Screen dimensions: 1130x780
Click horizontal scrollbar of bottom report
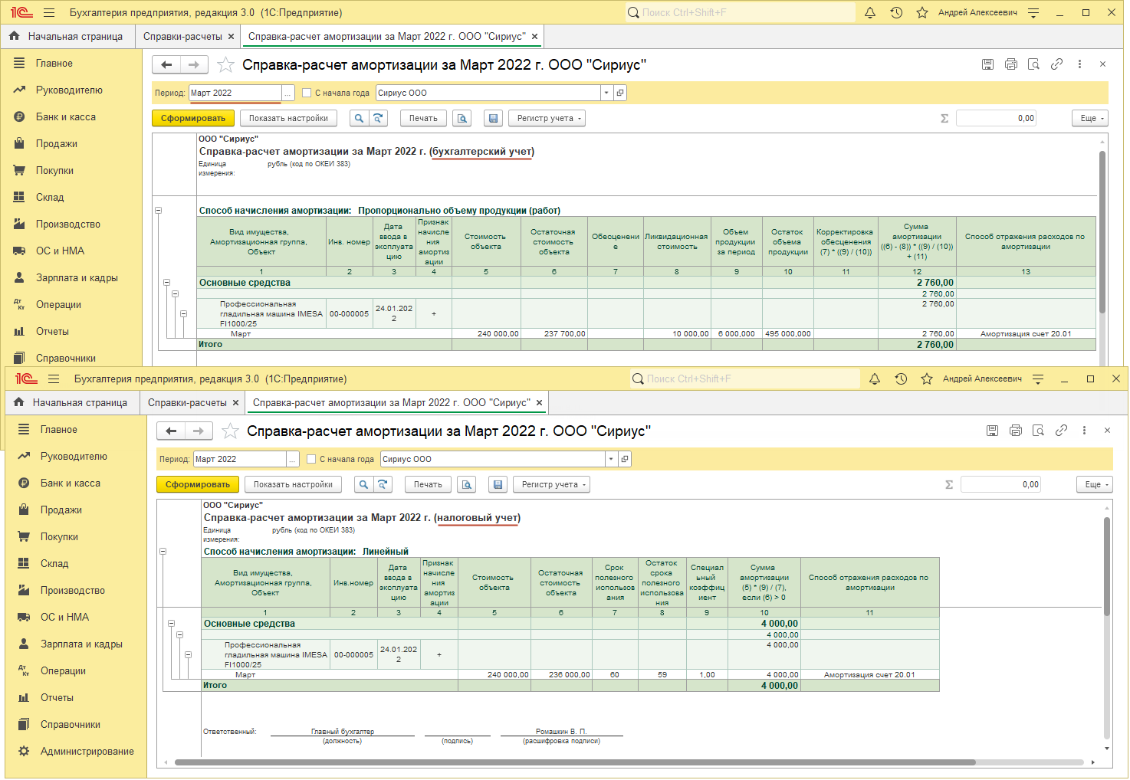(575, 762)
